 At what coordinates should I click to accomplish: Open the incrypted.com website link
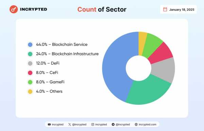148,125
